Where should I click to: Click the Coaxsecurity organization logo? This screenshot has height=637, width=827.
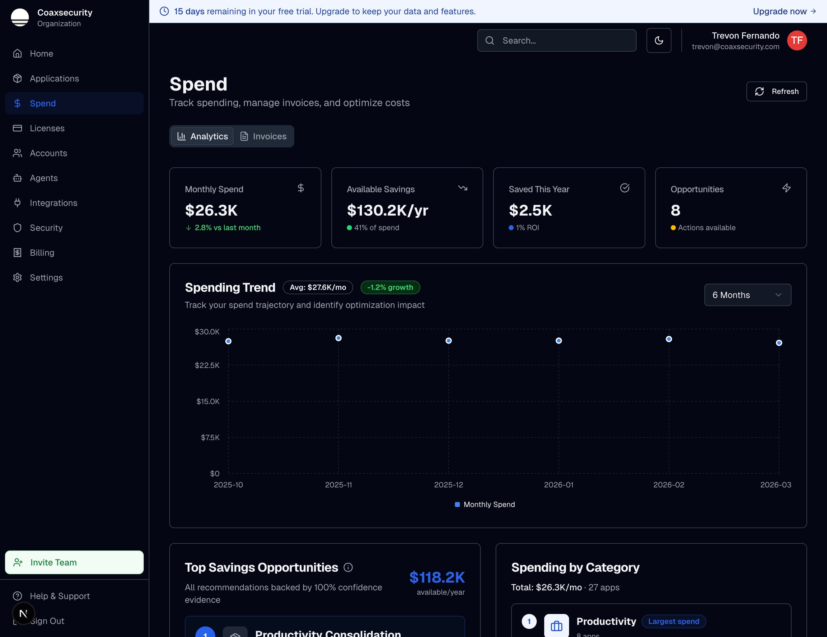20,17
